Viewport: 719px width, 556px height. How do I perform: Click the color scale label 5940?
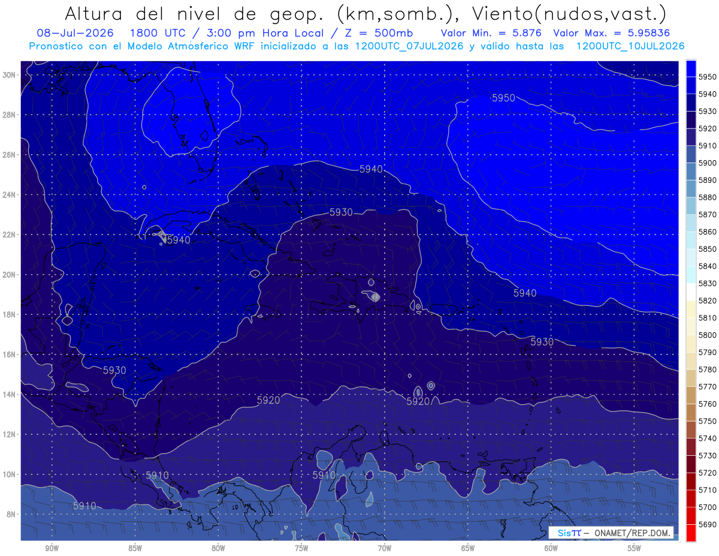coord(708,94)
